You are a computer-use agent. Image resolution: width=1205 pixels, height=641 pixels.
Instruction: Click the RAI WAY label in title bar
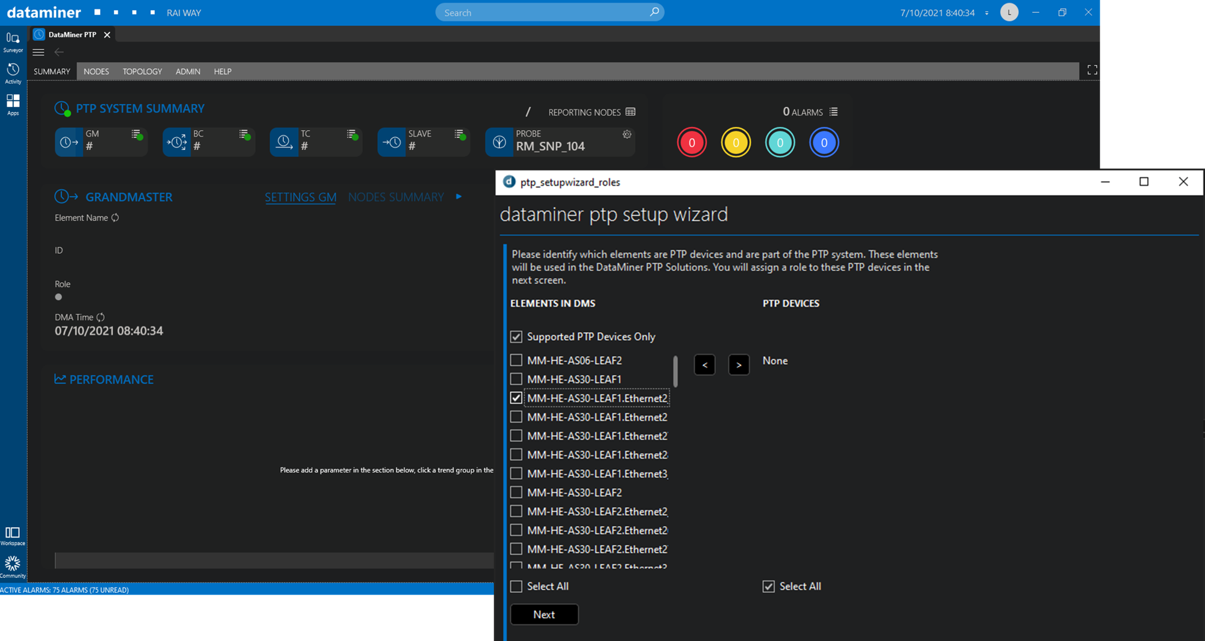coord(184,13)
